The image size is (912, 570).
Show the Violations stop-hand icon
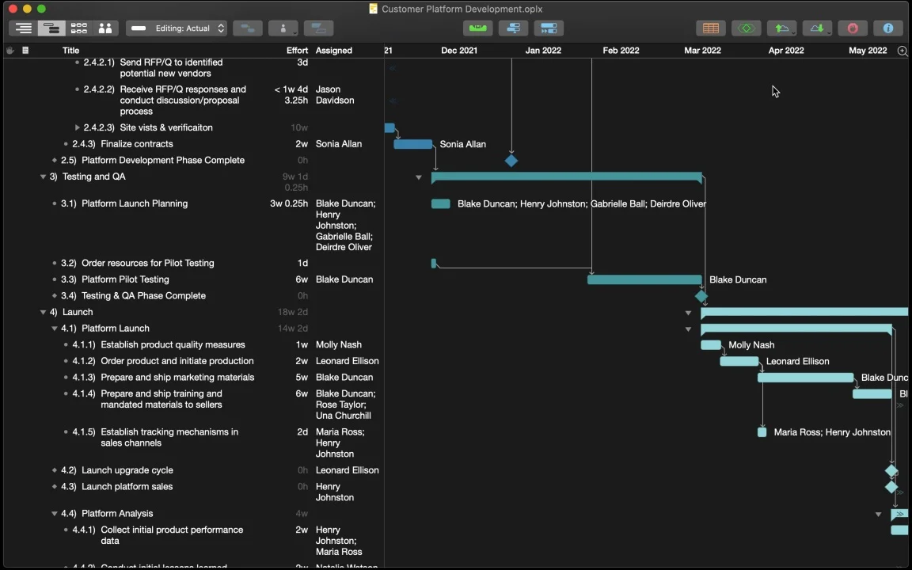[x=853, y=28]
